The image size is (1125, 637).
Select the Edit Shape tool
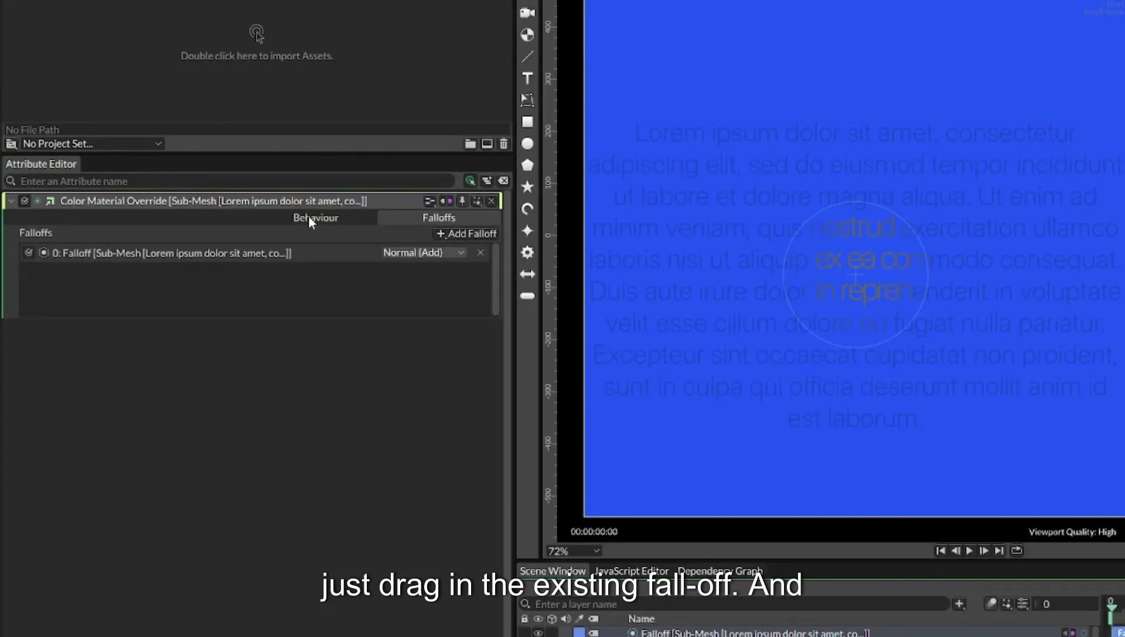pos(527,100)
